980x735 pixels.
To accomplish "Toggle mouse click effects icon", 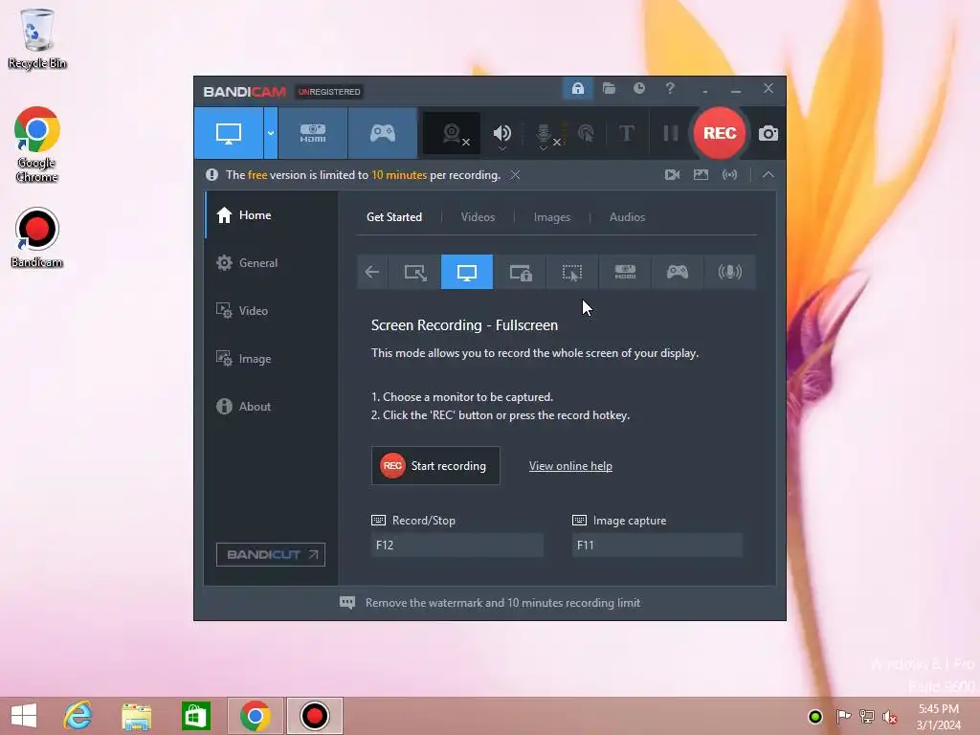I will pyautogui.click(x=586, y=133).
